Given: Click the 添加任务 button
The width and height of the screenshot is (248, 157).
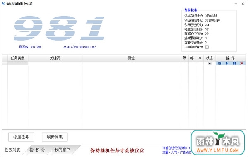Looking at the screenshot, I should [x=21, y=137].
